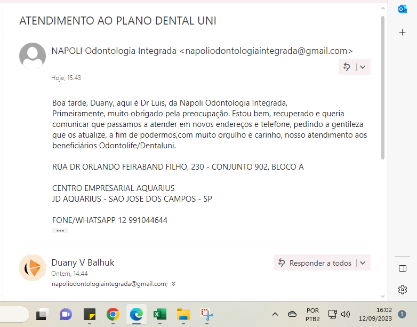This screenshot has height=327, width=417.
Task: Open sidebar settings gear icon
Action: coord(403,290)
